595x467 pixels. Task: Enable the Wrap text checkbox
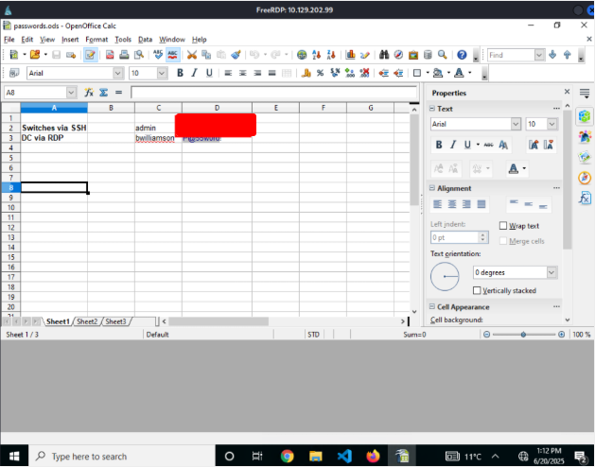pos(504,226)
